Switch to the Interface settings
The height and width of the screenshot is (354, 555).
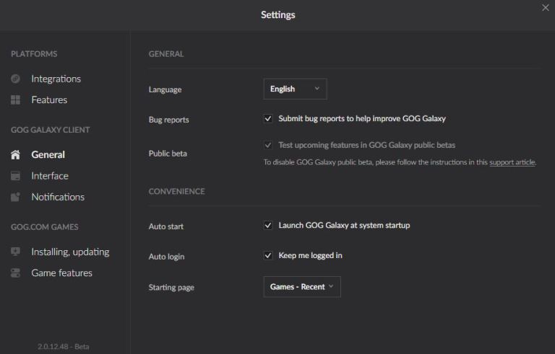coord(50,176)
